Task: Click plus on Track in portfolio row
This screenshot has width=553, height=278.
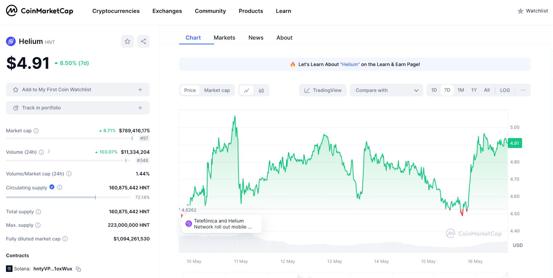Action: 140,108
